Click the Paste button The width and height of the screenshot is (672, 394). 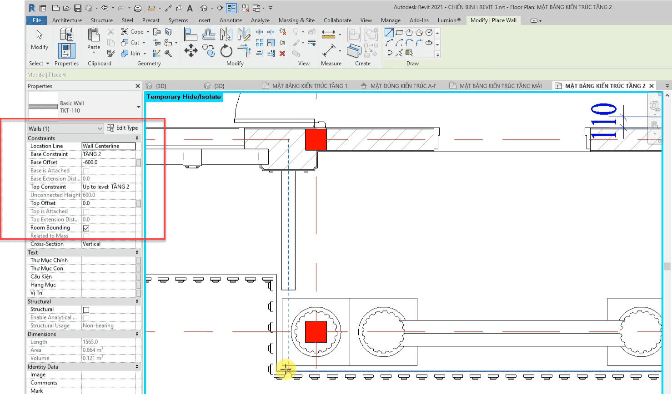tap(94, 41)
